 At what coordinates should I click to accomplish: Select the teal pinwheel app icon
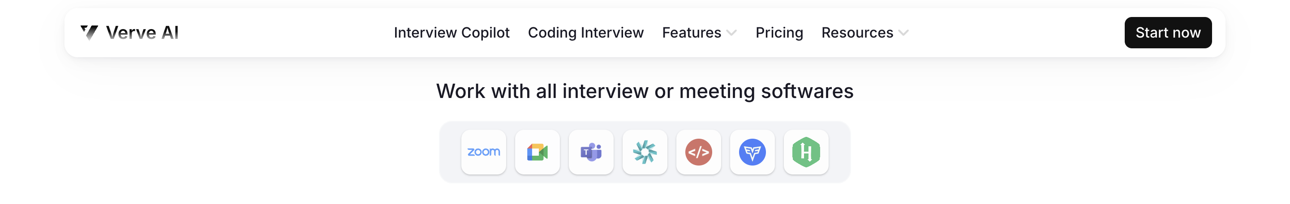coord(645,152)
